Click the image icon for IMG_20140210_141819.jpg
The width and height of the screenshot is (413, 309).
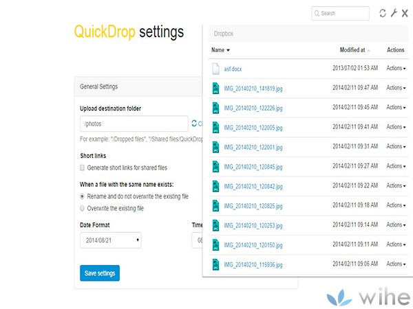(x=215, y=89)
